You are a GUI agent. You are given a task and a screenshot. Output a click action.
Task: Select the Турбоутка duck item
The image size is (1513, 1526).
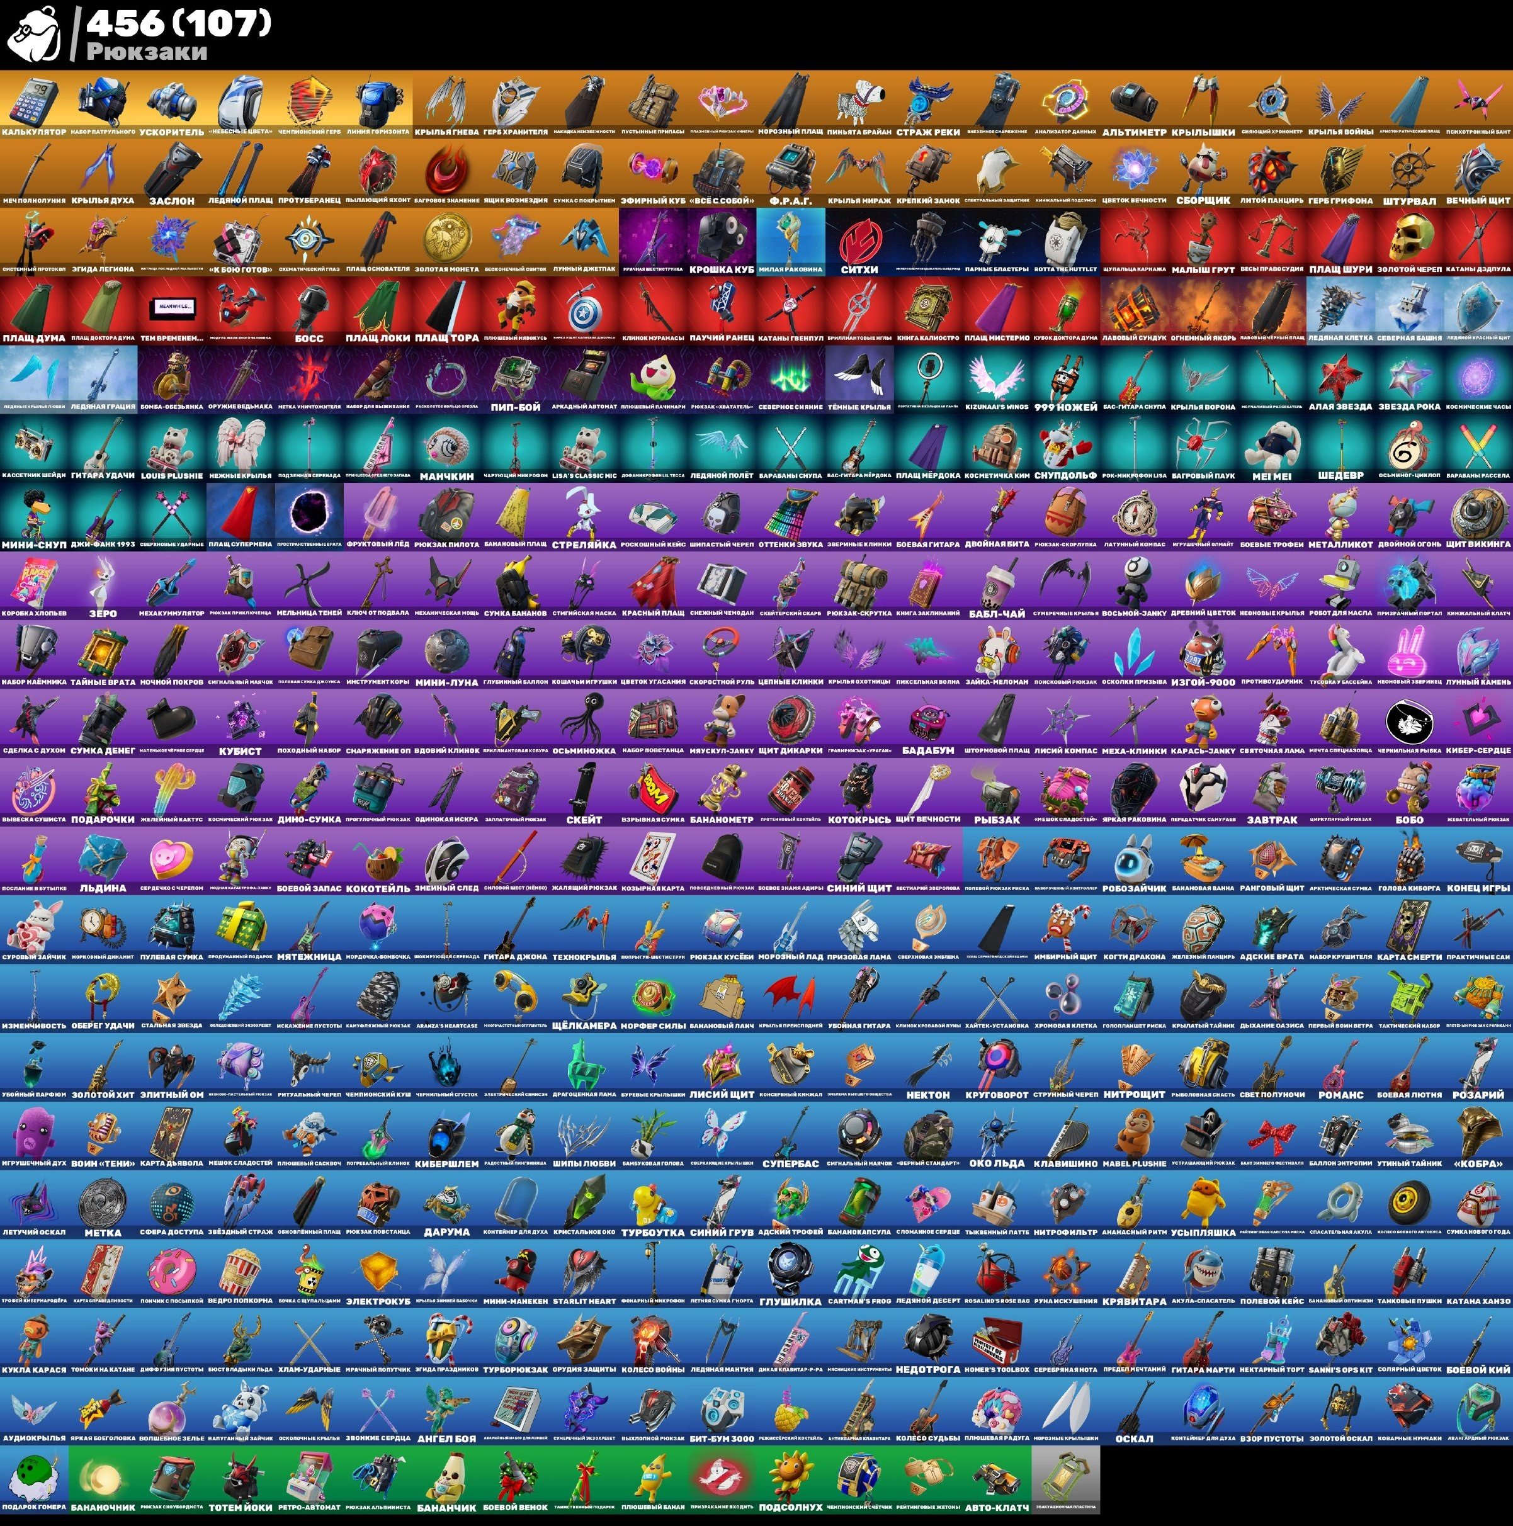point(652,1204)
